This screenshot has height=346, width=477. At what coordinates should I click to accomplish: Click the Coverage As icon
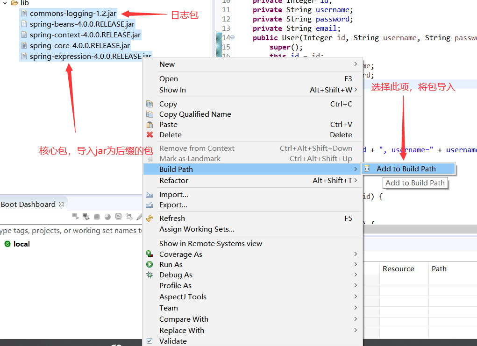pyautogui.click(x=150, y=254)
